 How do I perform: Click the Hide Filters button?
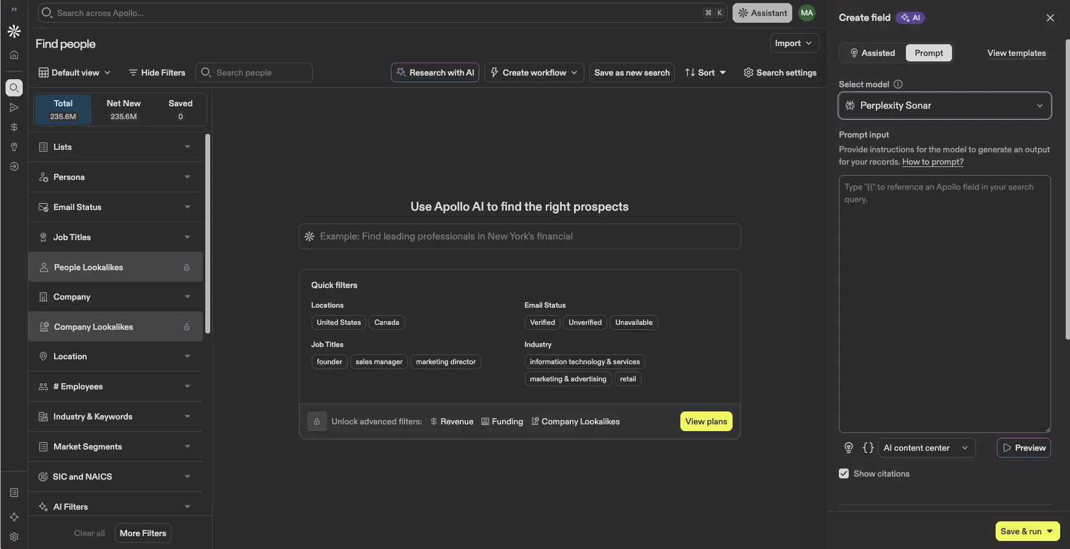click(x=157, y=72)
